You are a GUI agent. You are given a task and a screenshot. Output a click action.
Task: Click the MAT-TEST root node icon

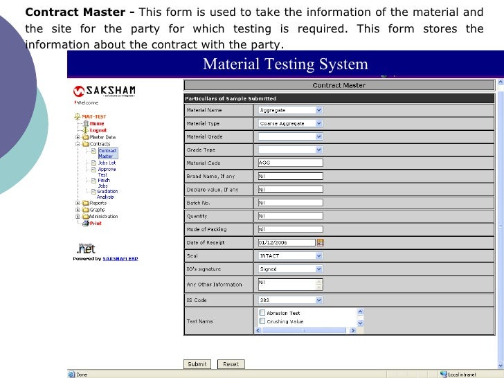coord(77,116)
